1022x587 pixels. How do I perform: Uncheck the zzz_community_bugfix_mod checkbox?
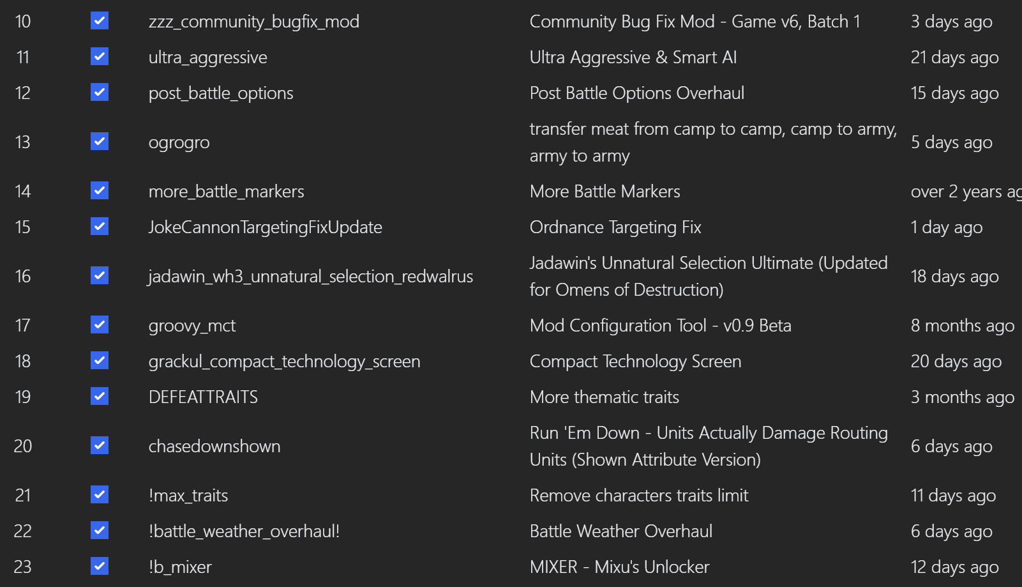coord(100,21)
